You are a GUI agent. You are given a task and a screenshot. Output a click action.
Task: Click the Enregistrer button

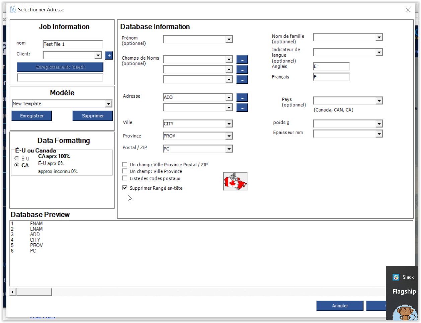32,116
